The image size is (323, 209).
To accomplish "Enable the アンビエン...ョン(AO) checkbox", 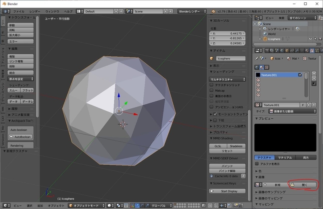I will (x=211, y=107).
